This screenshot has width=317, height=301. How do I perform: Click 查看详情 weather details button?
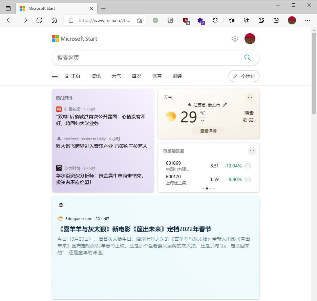(x=208, y=131)
